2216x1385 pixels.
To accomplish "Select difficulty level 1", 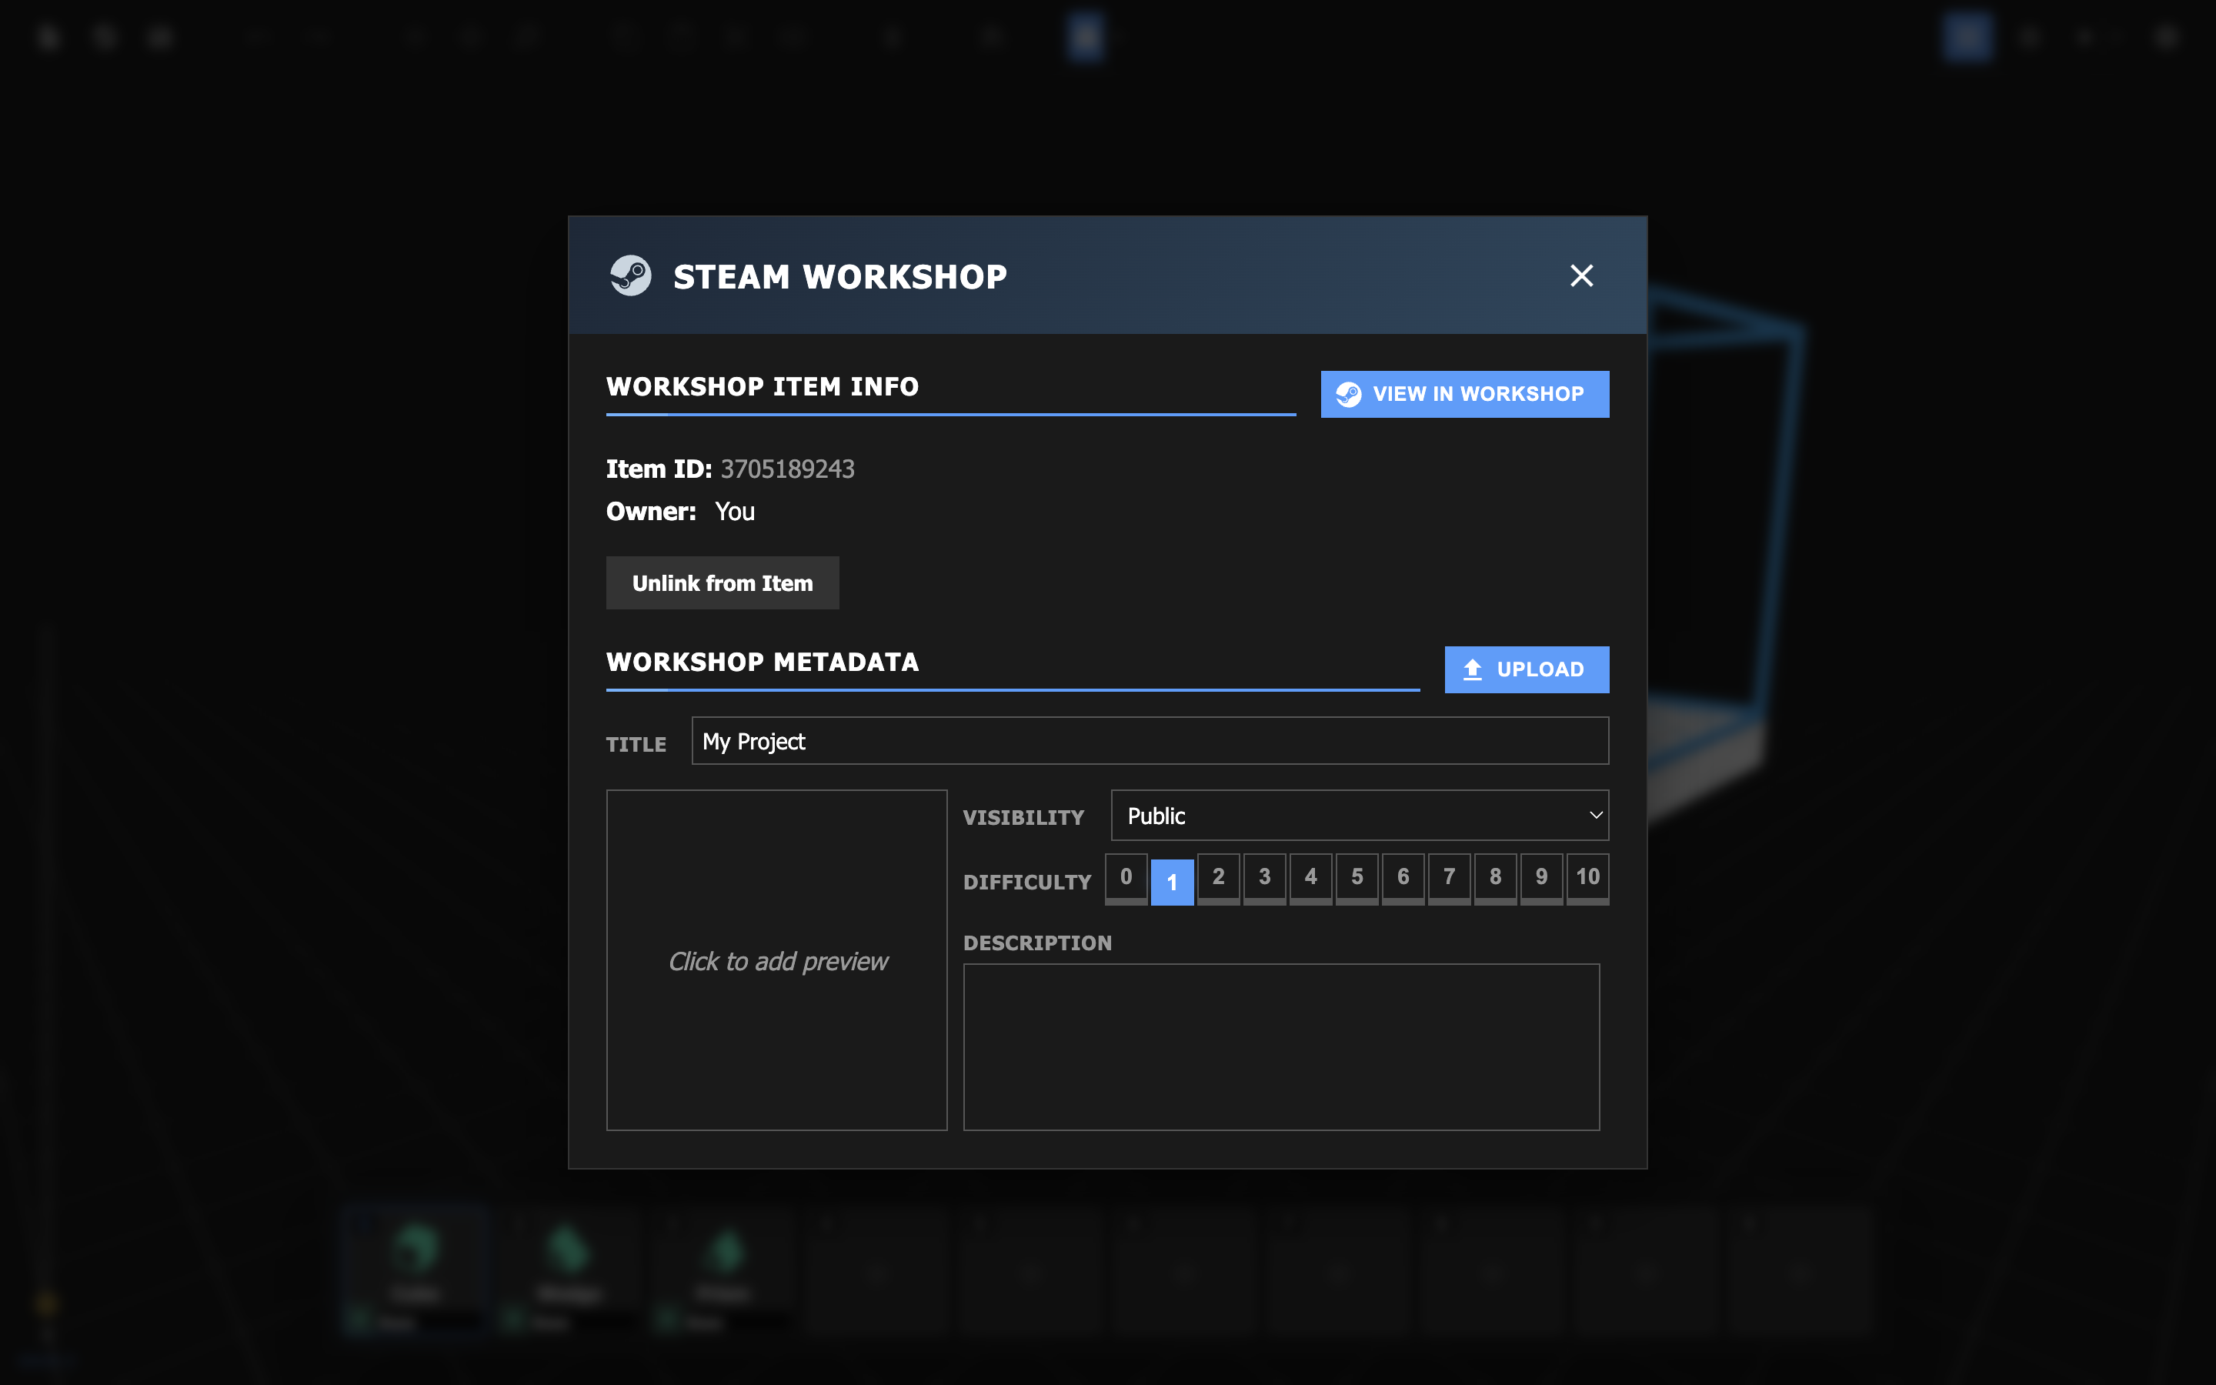I will click(1172, 881).
